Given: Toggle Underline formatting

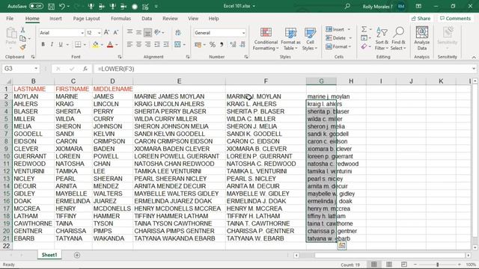Looking at the screenshot, I should [61, 45].
